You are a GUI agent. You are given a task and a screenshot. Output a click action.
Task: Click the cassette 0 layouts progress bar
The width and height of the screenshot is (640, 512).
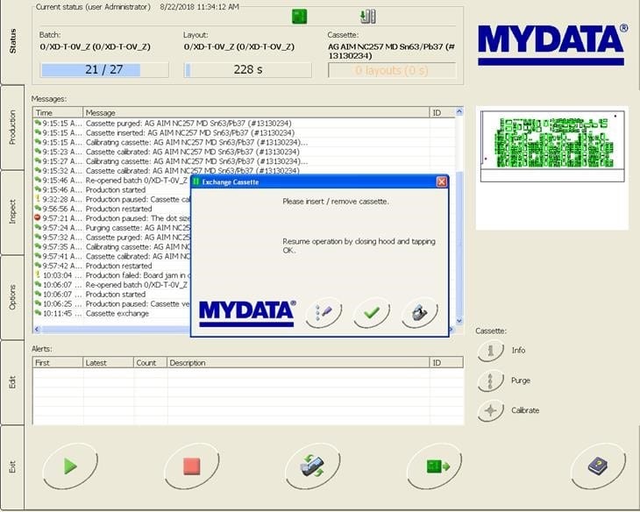392,70
